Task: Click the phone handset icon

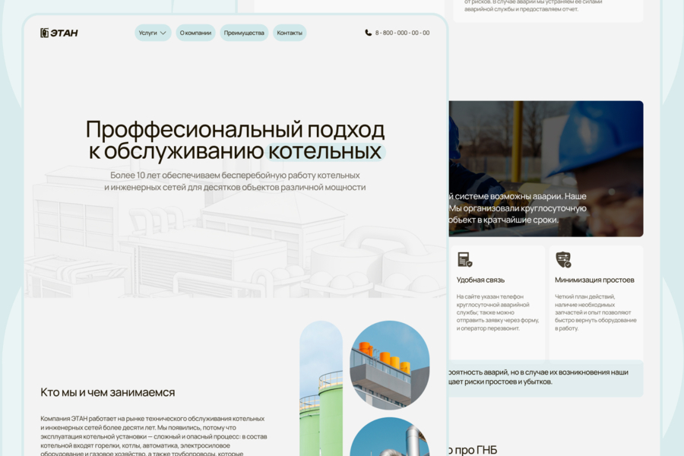Action: click(x=368, y=33)
